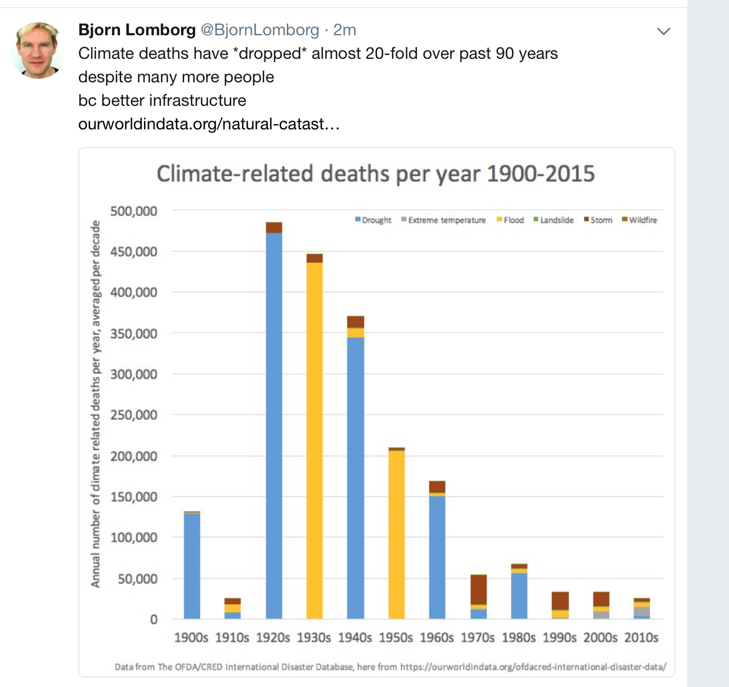Open the ourworldindata.org/natural-catast link

209,124
